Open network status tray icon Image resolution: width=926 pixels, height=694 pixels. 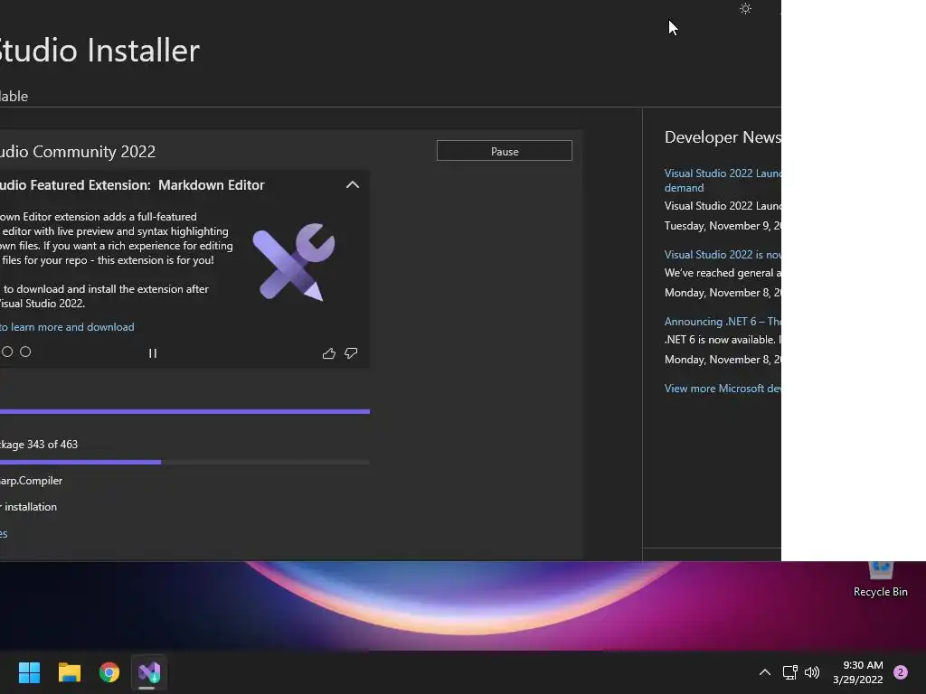pos(789,672)
